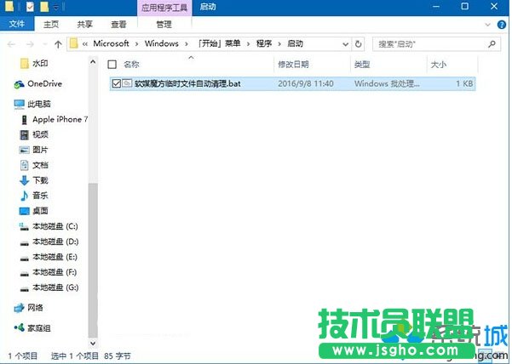Screen dimensions: 512x364
Task: Click the Up one level arrow
Action: point(58,43)
